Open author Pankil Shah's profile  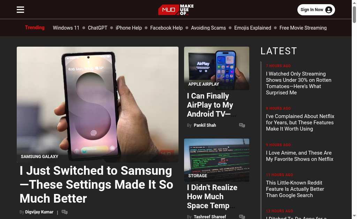coord(205,125)
